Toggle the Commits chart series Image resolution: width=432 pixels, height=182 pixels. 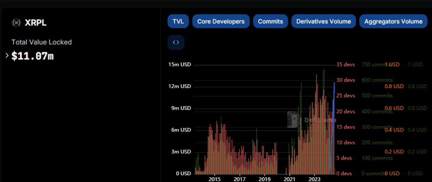point(270,21)
